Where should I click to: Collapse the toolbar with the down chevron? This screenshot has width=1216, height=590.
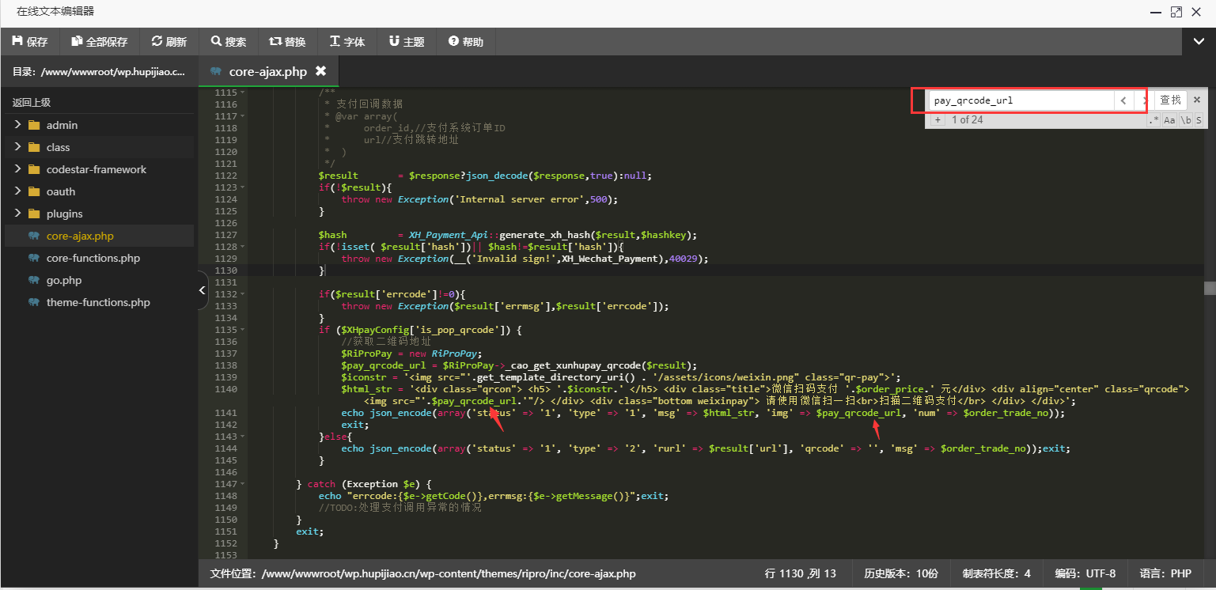[x=1199, y=42]
